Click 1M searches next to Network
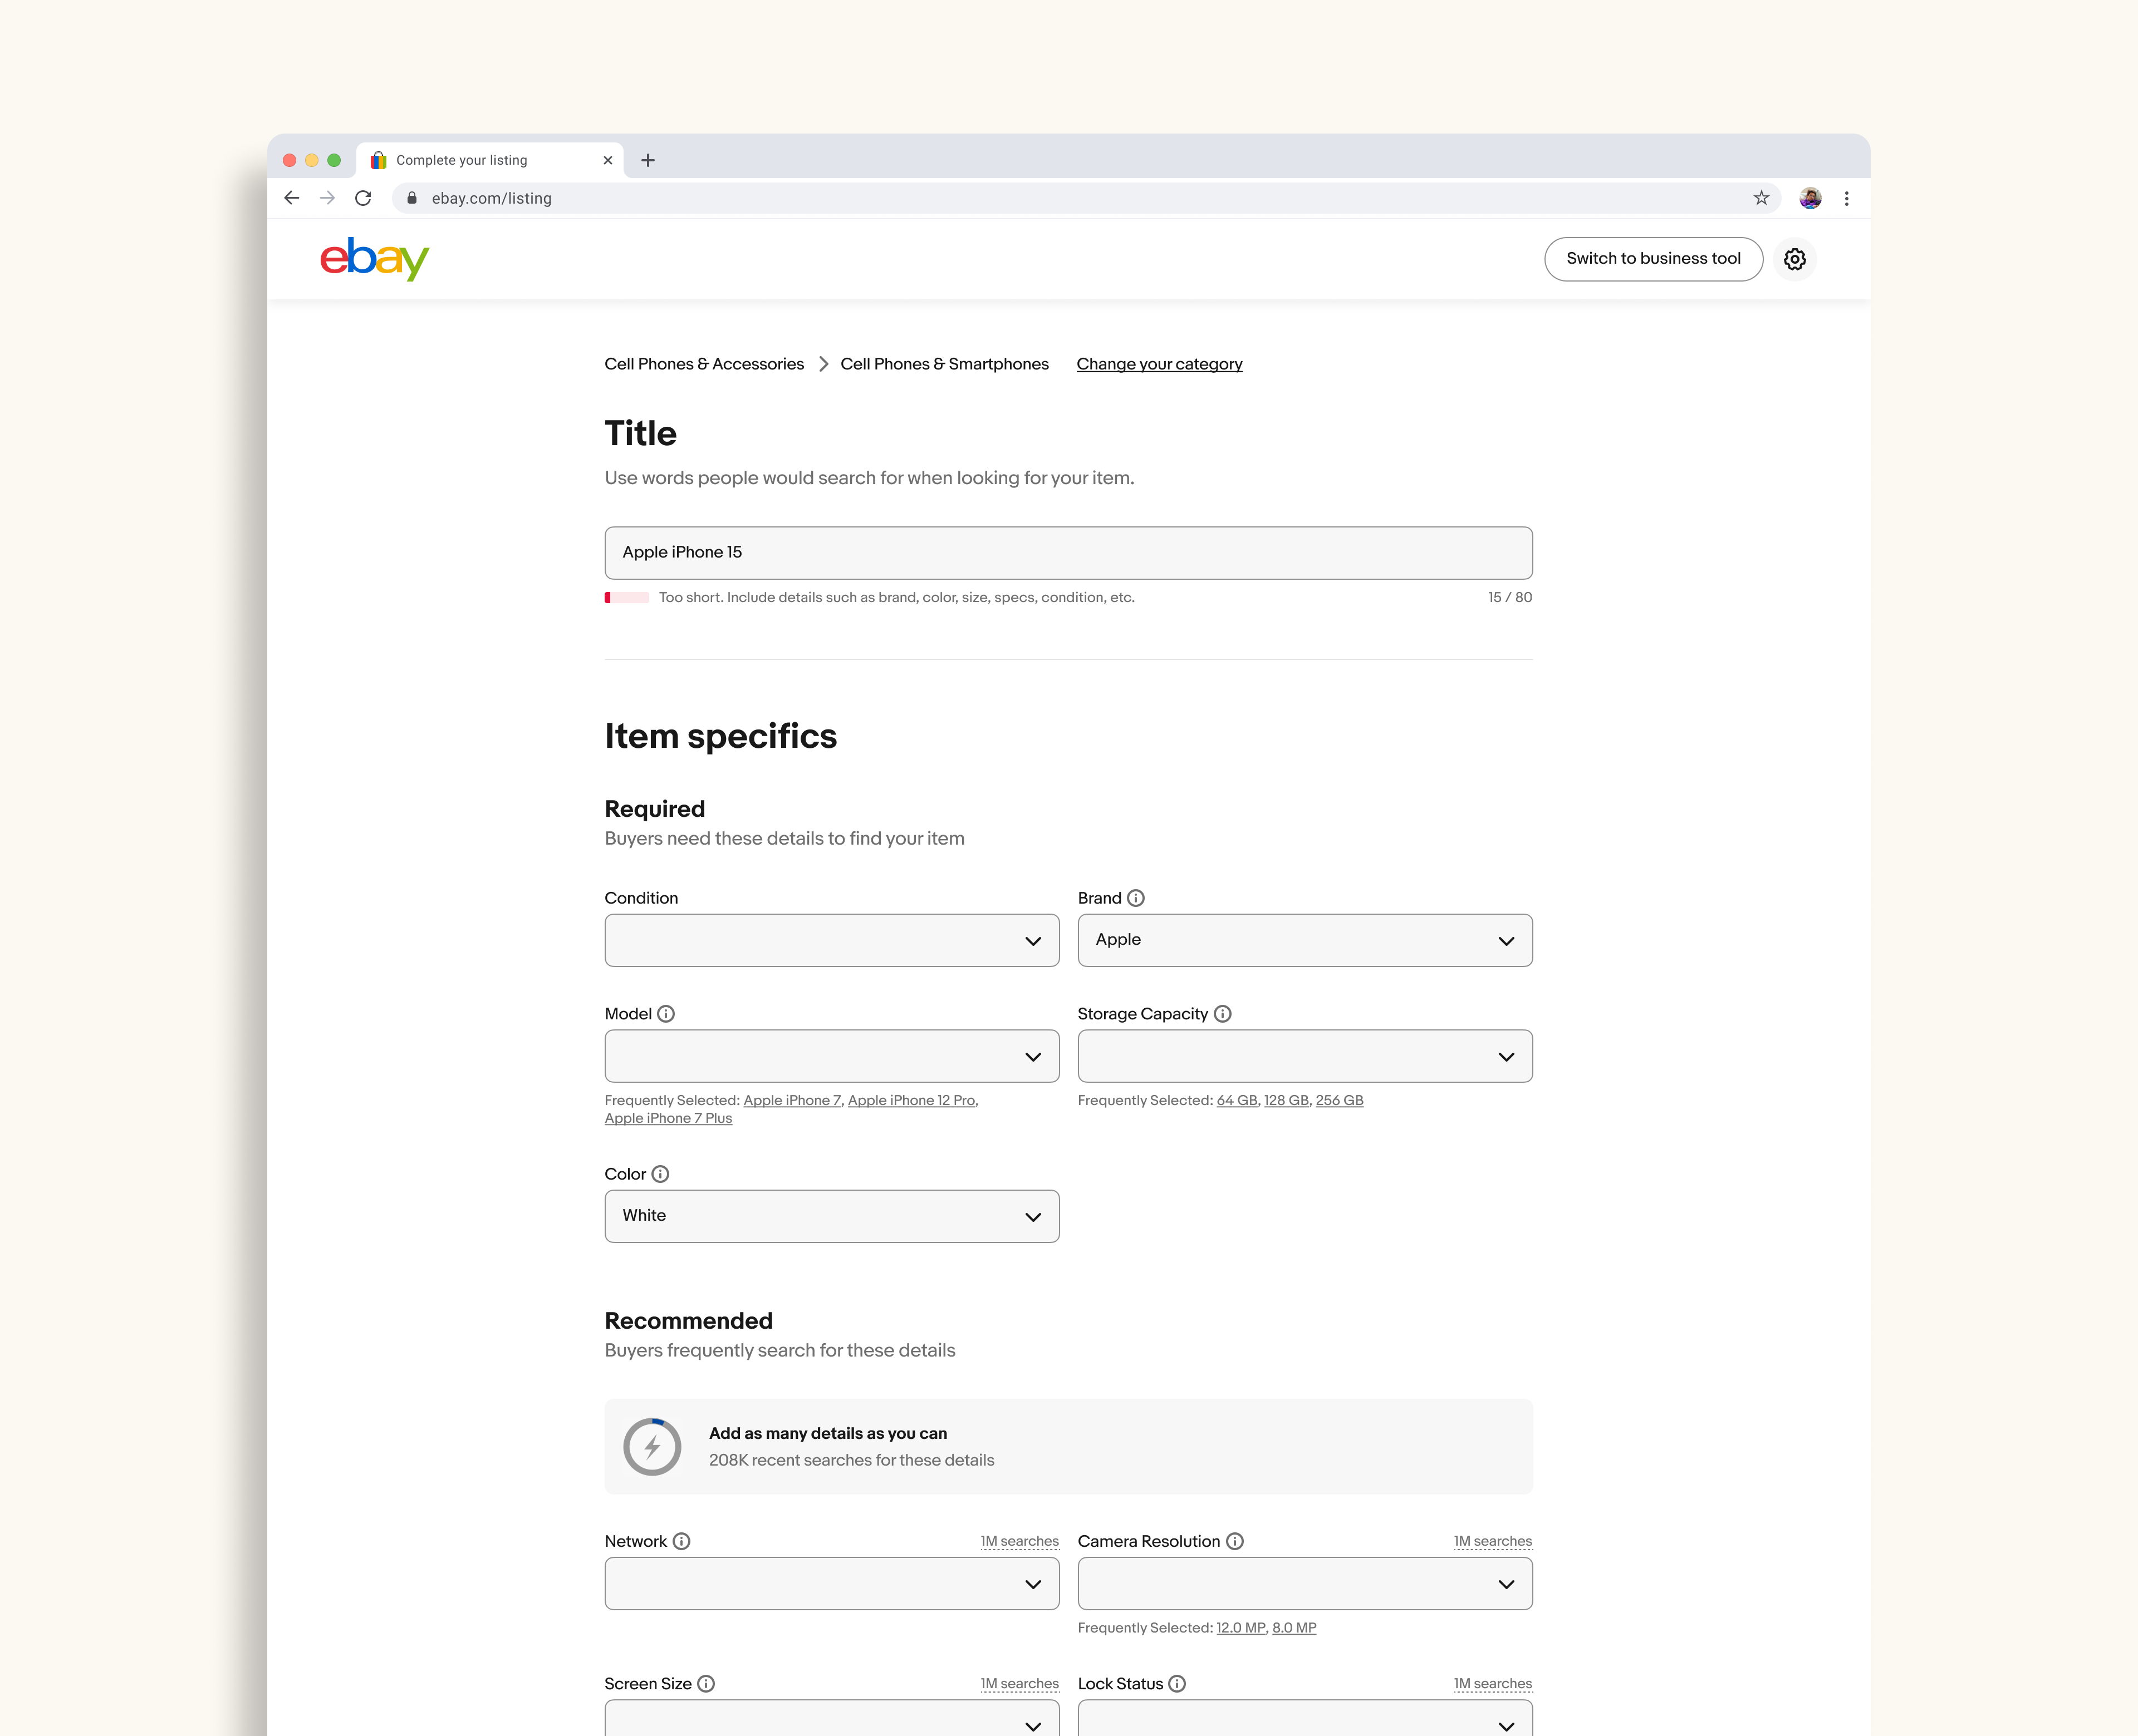 coord(1019,1541)
